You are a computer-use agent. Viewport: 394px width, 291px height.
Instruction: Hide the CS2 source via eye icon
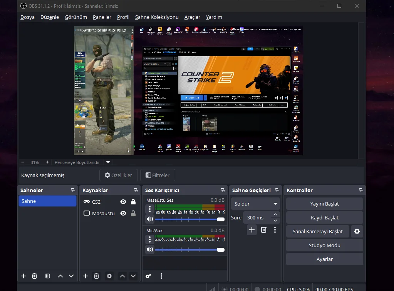click(x=123, y=202)
